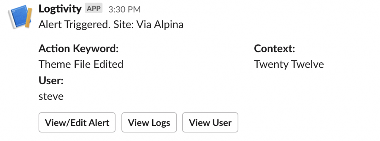Open View Logs
The width and height of the screenshot is (380, 141).
pyautogui.click(x=149, y=122)
